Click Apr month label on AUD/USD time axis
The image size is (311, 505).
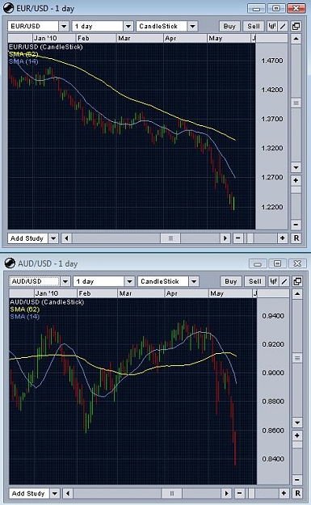(172, 293)
